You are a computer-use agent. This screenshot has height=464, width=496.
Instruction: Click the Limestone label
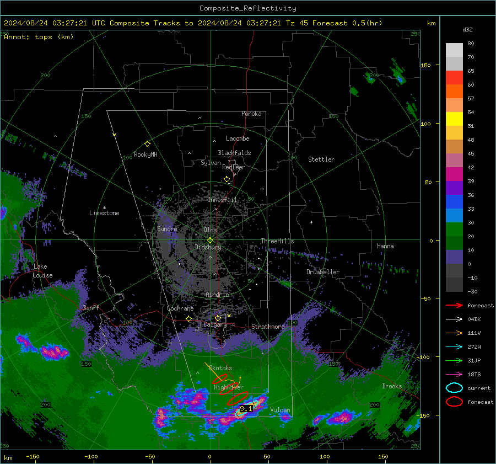[x=104, y=213]
